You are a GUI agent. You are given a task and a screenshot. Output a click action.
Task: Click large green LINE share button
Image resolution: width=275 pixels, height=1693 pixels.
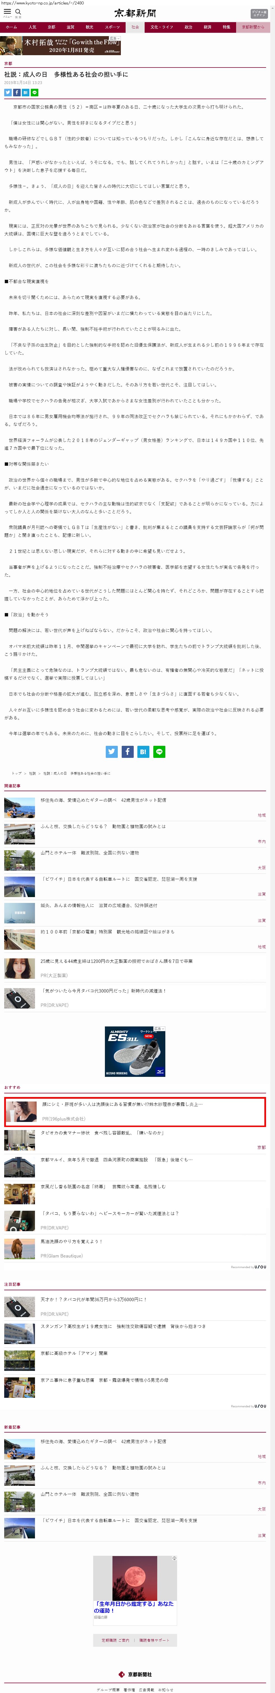point(159,751)
